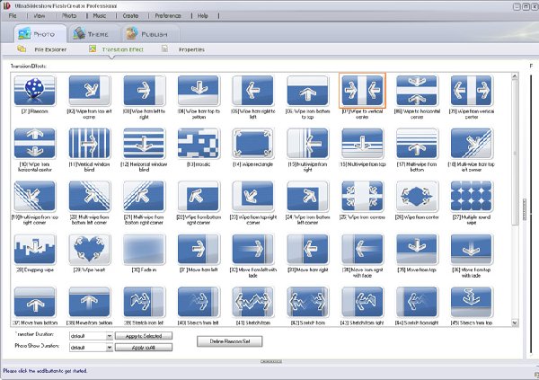Choose the [12] Horizontal window blind effect
This screenshot has height=380, width=539.
(x=144, y=144)
